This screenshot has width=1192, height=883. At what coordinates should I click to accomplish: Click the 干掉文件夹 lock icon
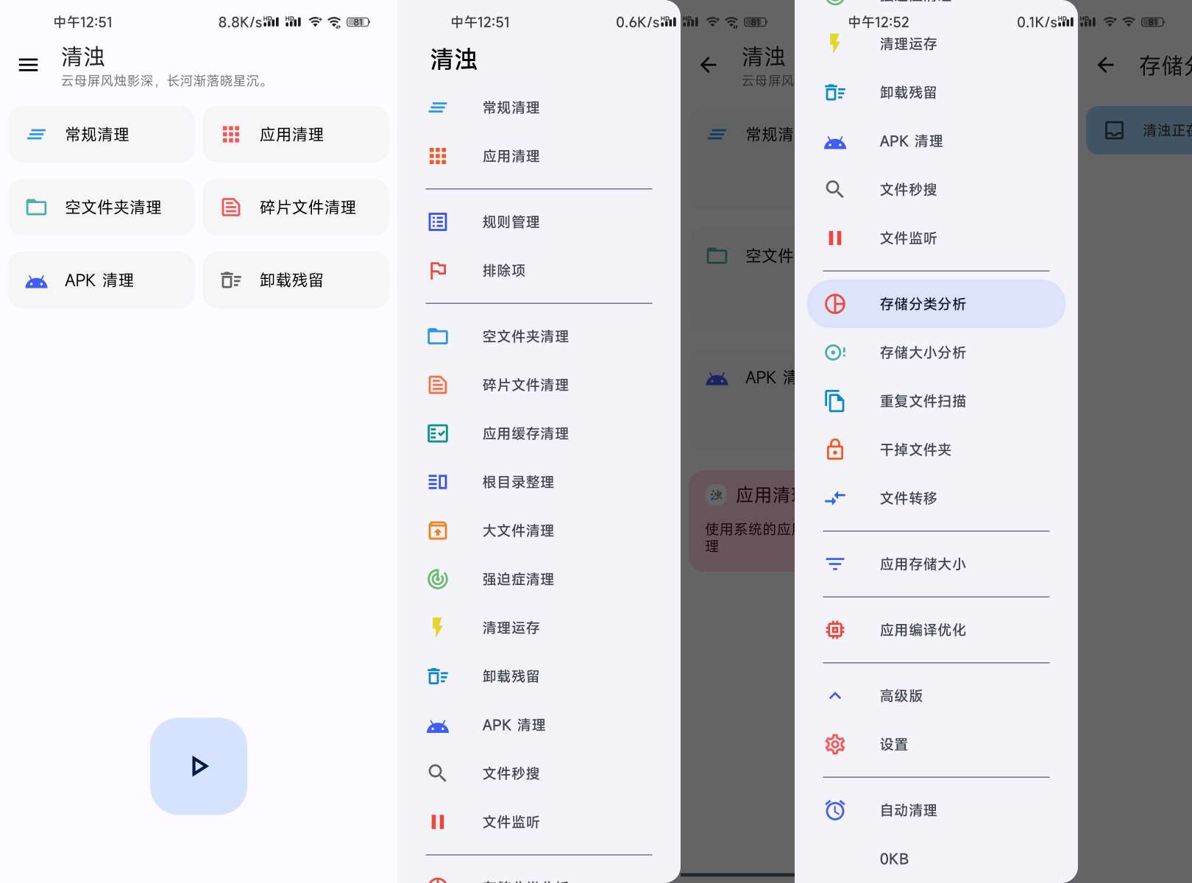(x=835, y=450)
